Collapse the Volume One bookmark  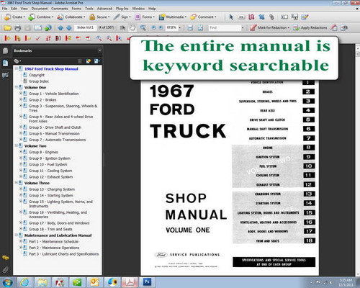click(x=17, y=87)
